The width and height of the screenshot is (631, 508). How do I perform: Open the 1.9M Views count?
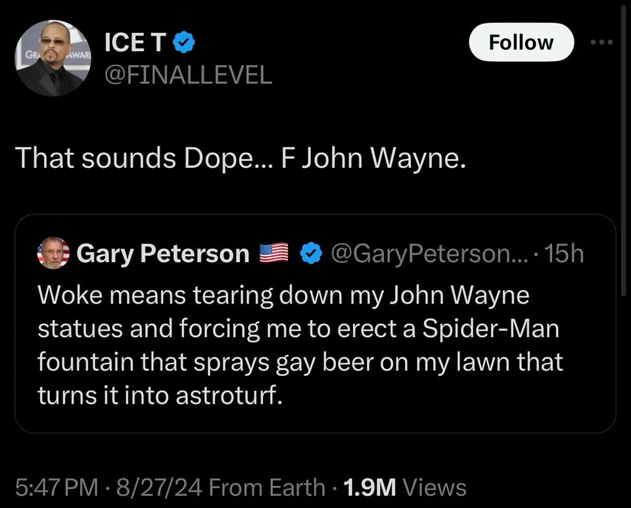[405, 488]
